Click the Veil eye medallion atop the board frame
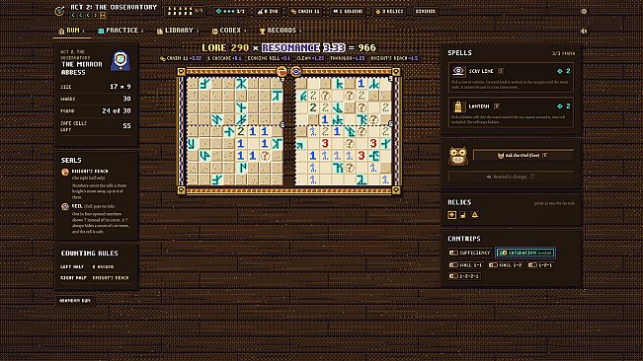This screenshot has height=361, width=643. [x=295, y=72]
